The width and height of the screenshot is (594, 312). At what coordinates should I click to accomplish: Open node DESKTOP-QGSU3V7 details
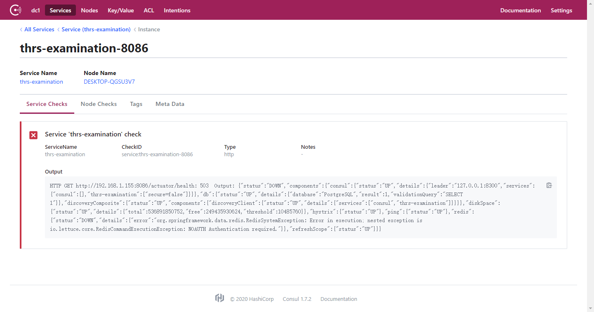tap(109, 82)
